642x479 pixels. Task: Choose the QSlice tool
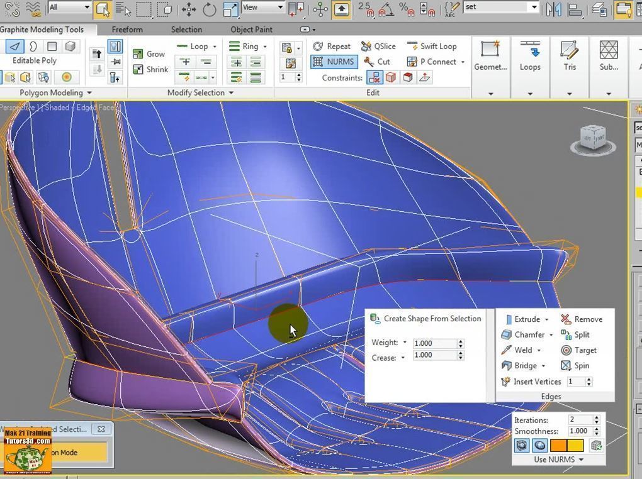(378, 47)
